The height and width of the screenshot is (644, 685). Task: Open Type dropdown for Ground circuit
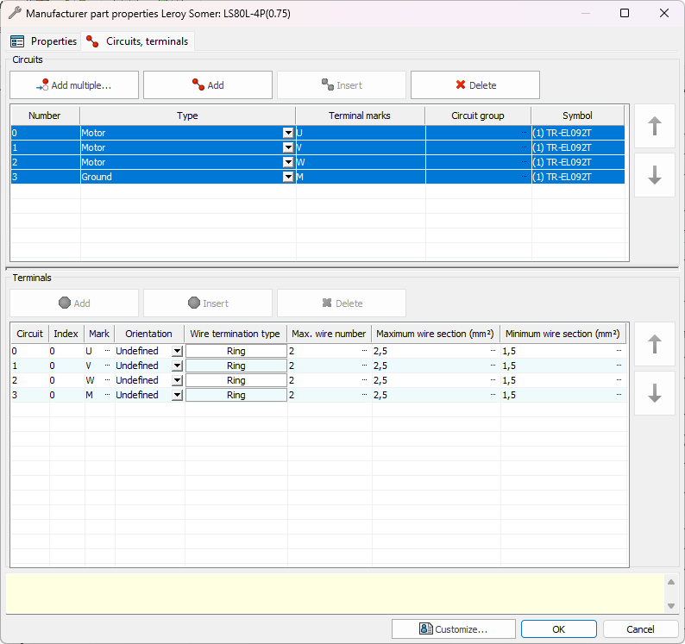click(x=288, y=177)
